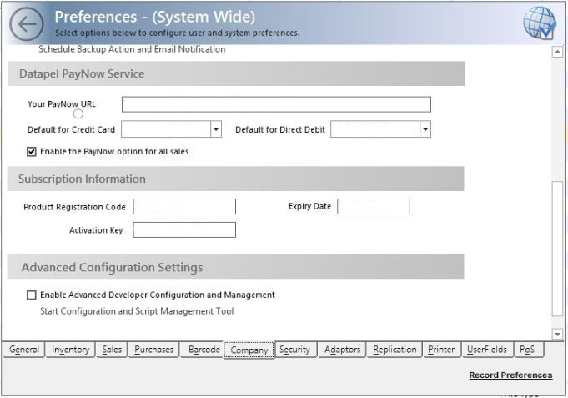568x398 pixels.
Task: Click the scrollbar down arrow
Action: (x=558, y=334)
